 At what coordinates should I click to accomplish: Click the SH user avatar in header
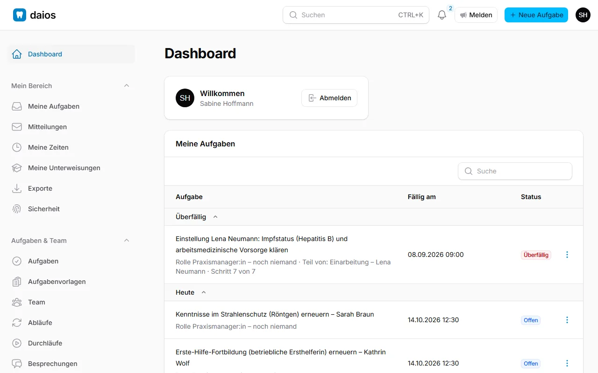click(583, 15)
